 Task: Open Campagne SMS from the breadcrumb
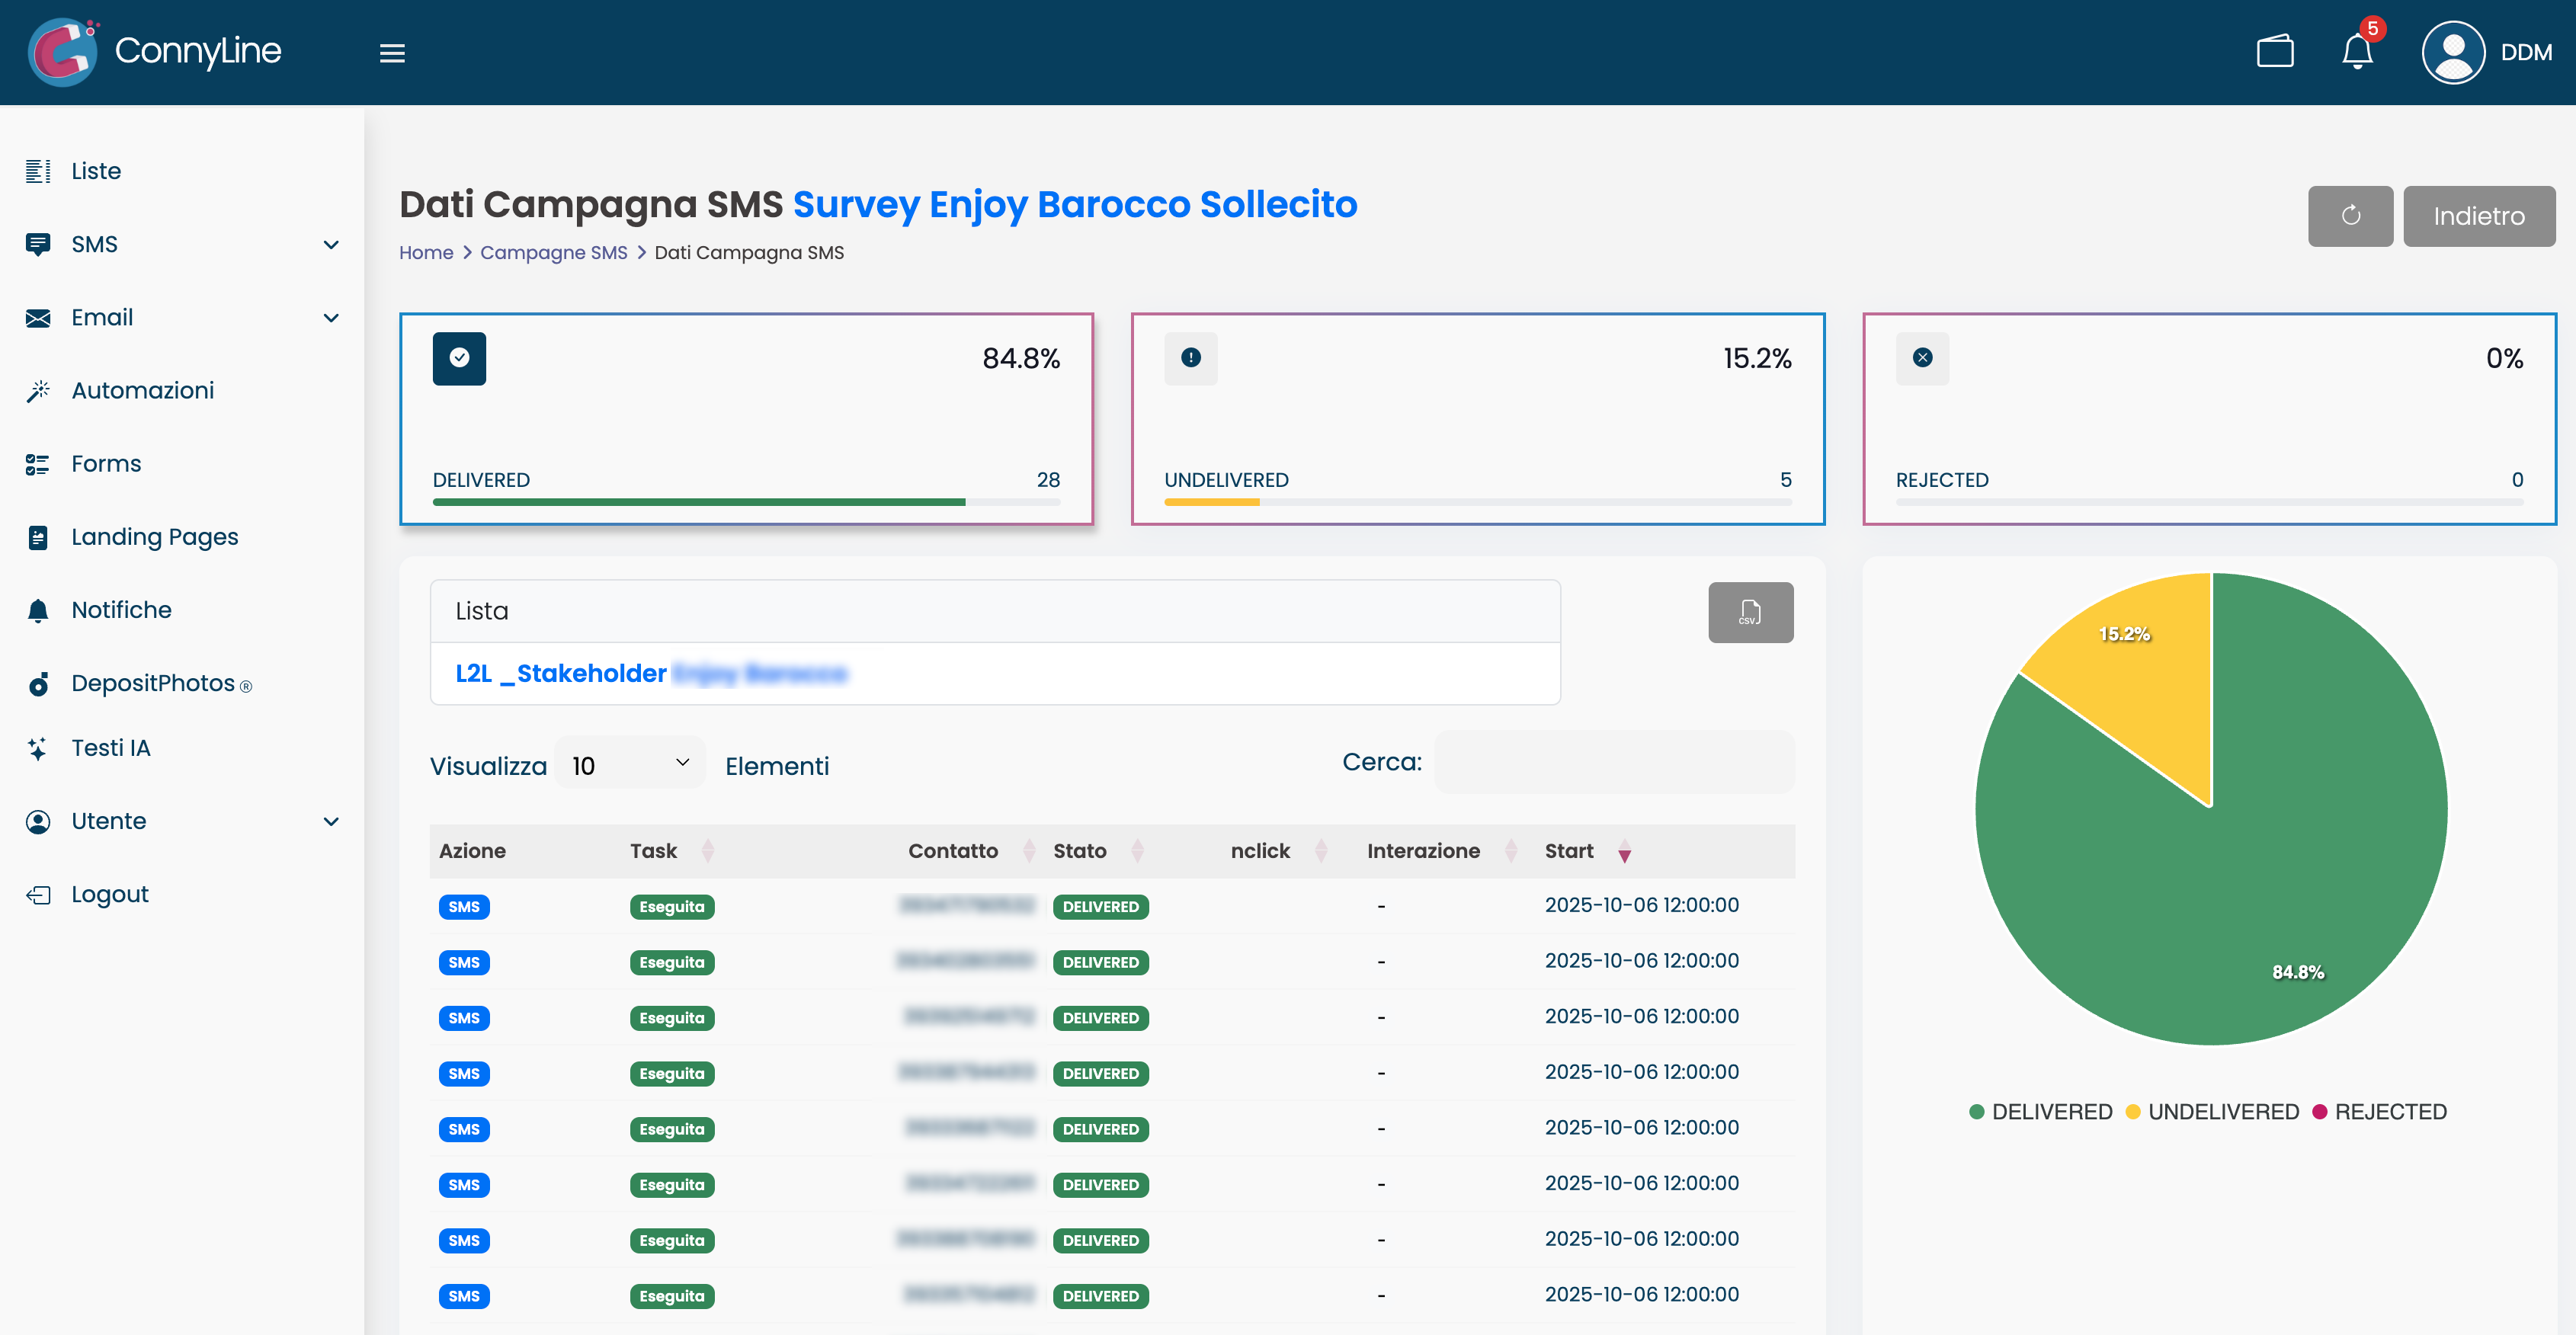pos(553,252)
